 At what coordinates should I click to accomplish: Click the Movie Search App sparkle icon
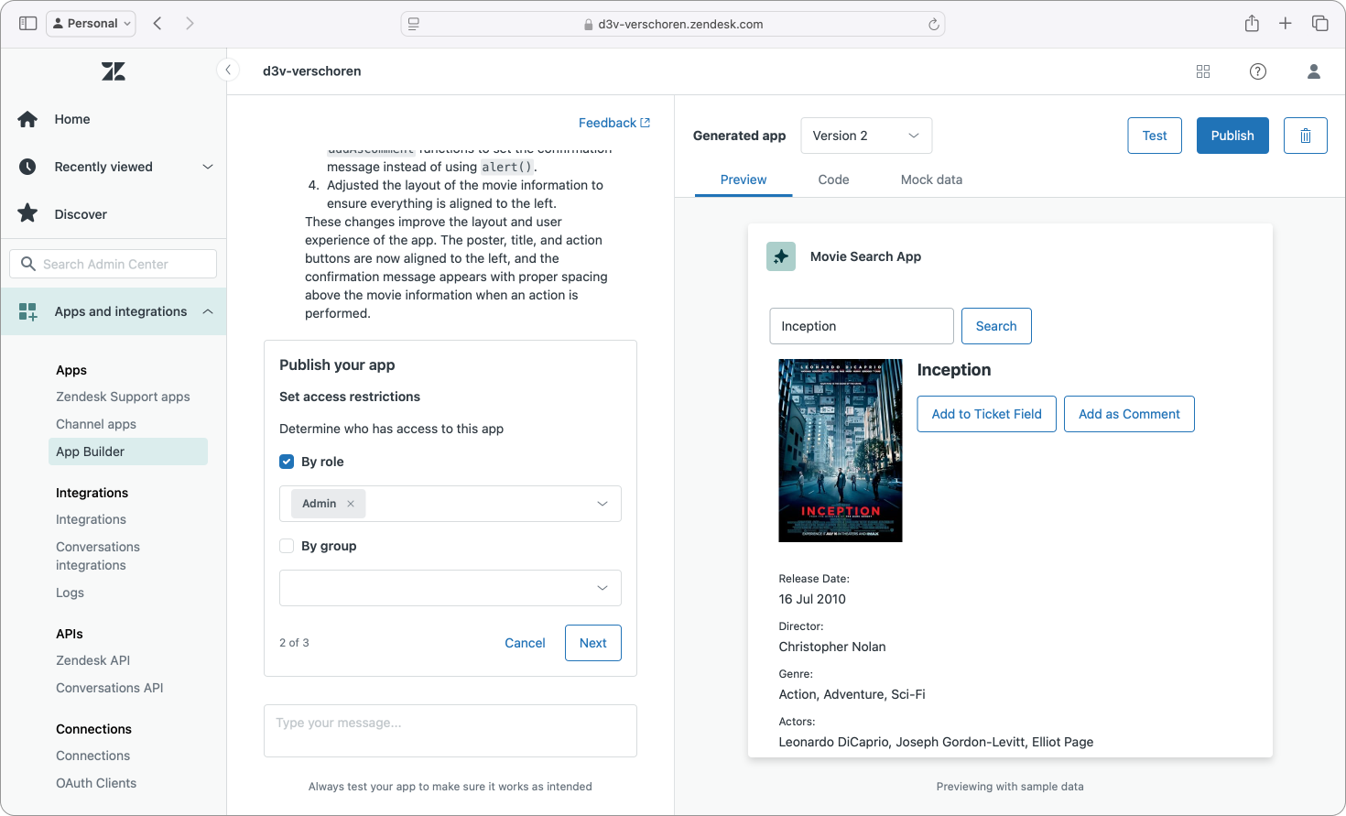click(x=781, y=256)
